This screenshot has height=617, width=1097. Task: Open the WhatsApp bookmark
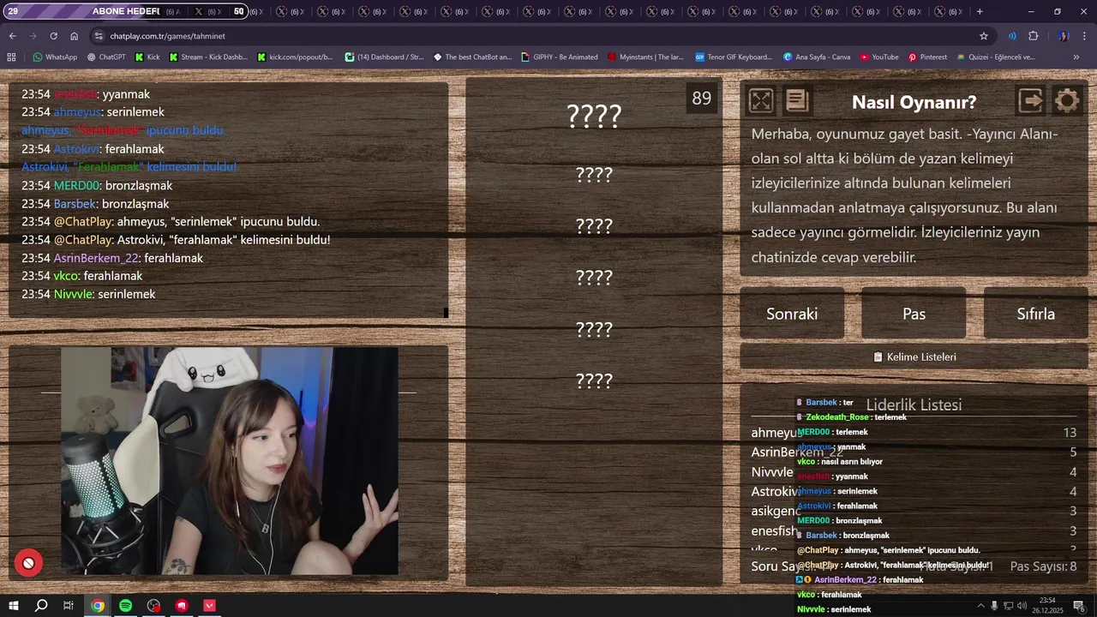click(55, 57)
